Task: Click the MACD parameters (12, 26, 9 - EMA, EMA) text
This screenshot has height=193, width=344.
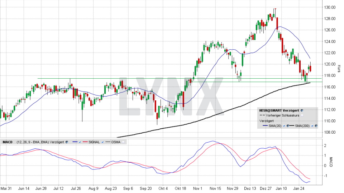Action: tap(33, 142)
